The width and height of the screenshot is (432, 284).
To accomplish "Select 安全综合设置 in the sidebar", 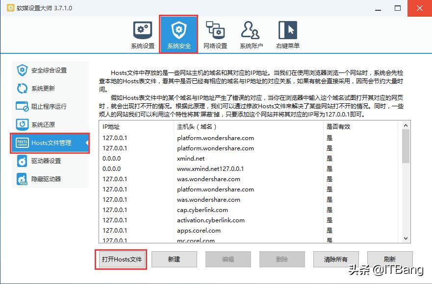I will tap(47, 70).
